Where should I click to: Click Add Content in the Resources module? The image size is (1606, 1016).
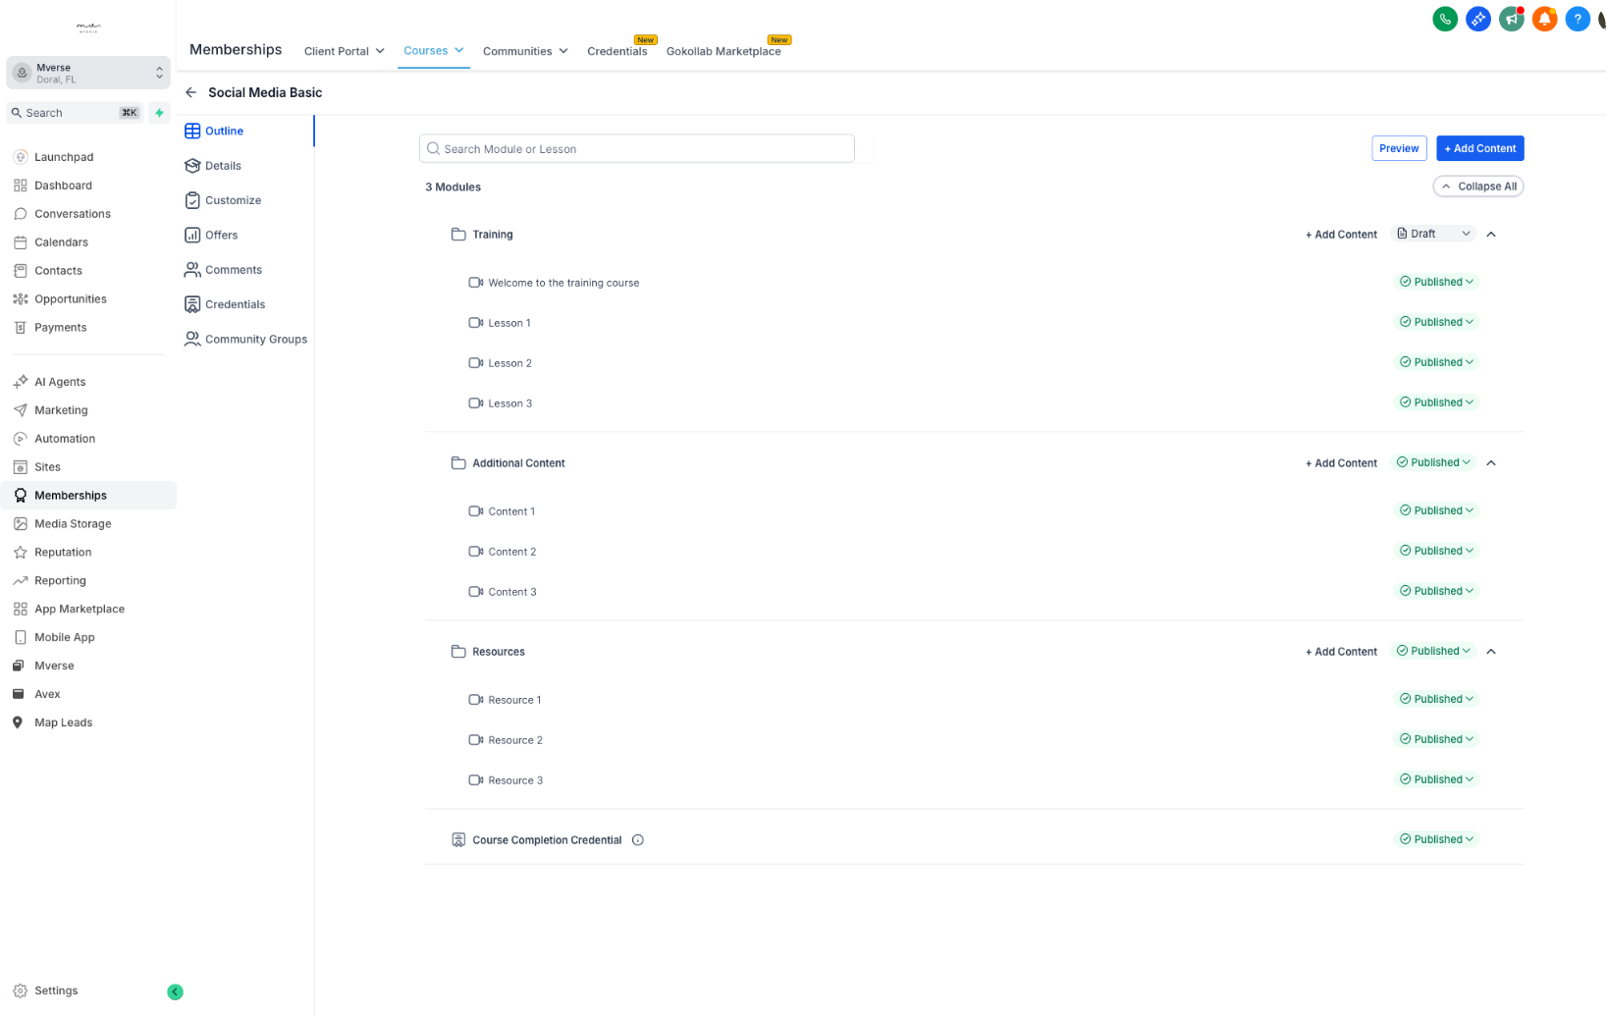[1341, 652]
